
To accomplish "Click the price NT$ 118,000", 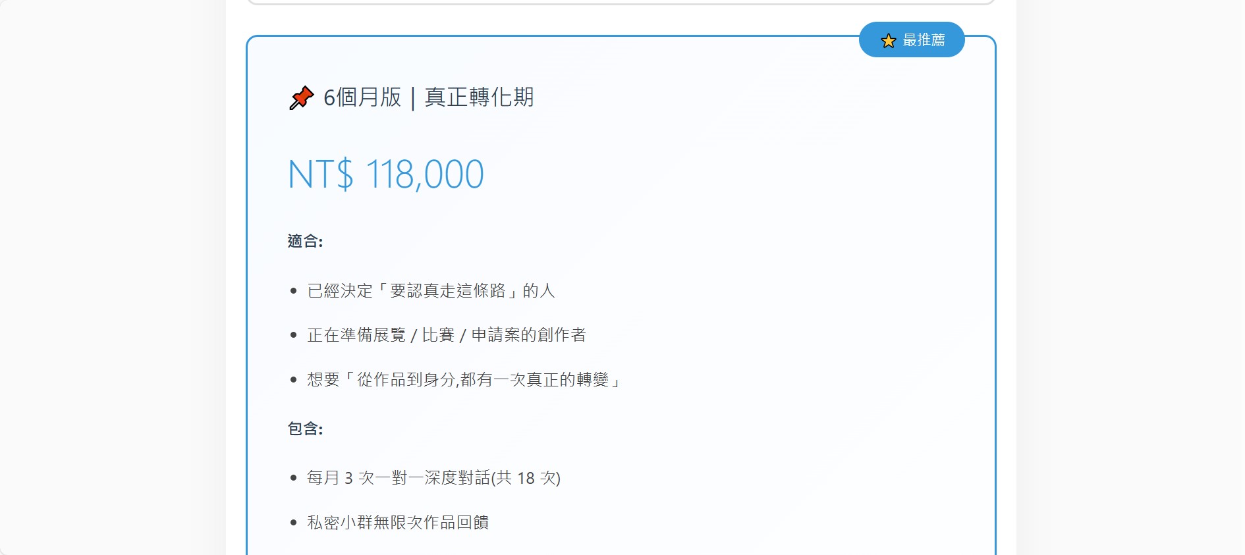I will coord(386,174).
